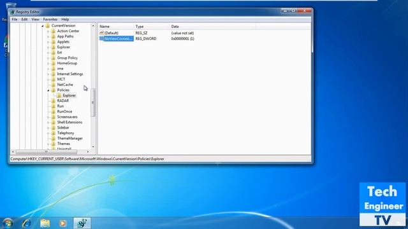Open Windows Media Player from taskbar

pos(62,223)
